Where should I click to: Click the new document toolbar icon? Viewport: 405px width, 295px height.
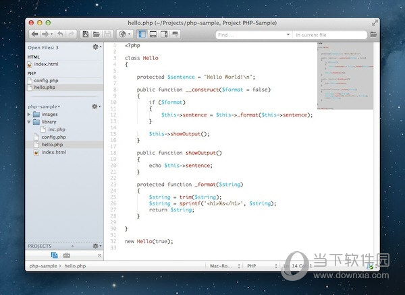(86, 34)
